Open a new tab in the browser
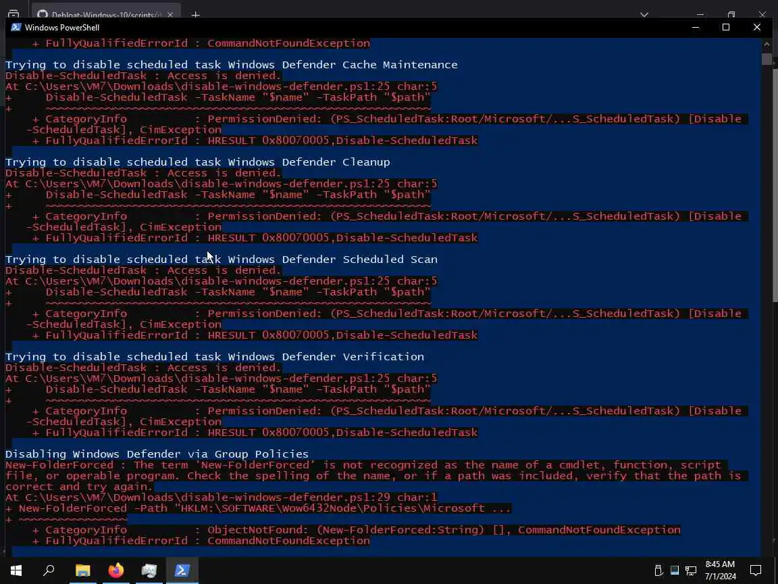 point(195,15)
